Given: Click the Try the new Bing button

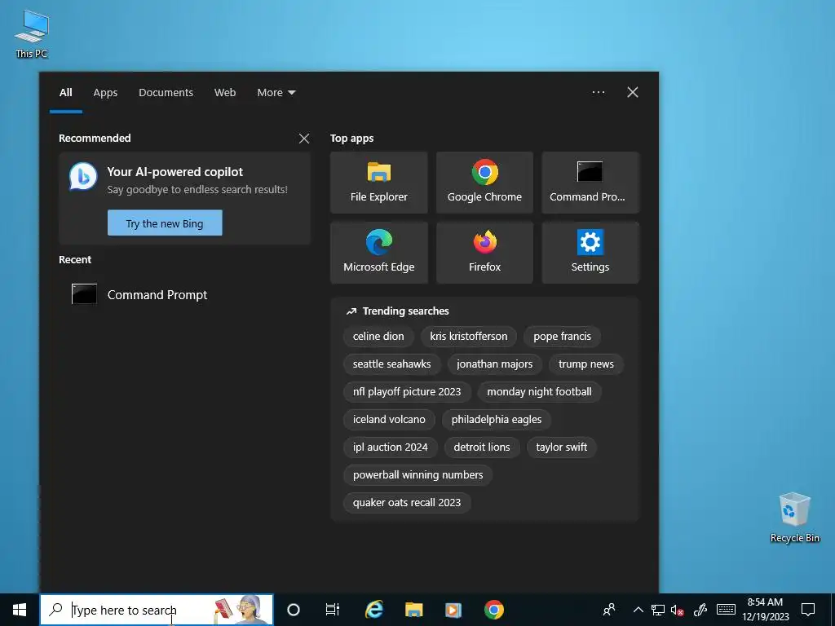Looking at the screenshot, I should [x=165, y=223].
